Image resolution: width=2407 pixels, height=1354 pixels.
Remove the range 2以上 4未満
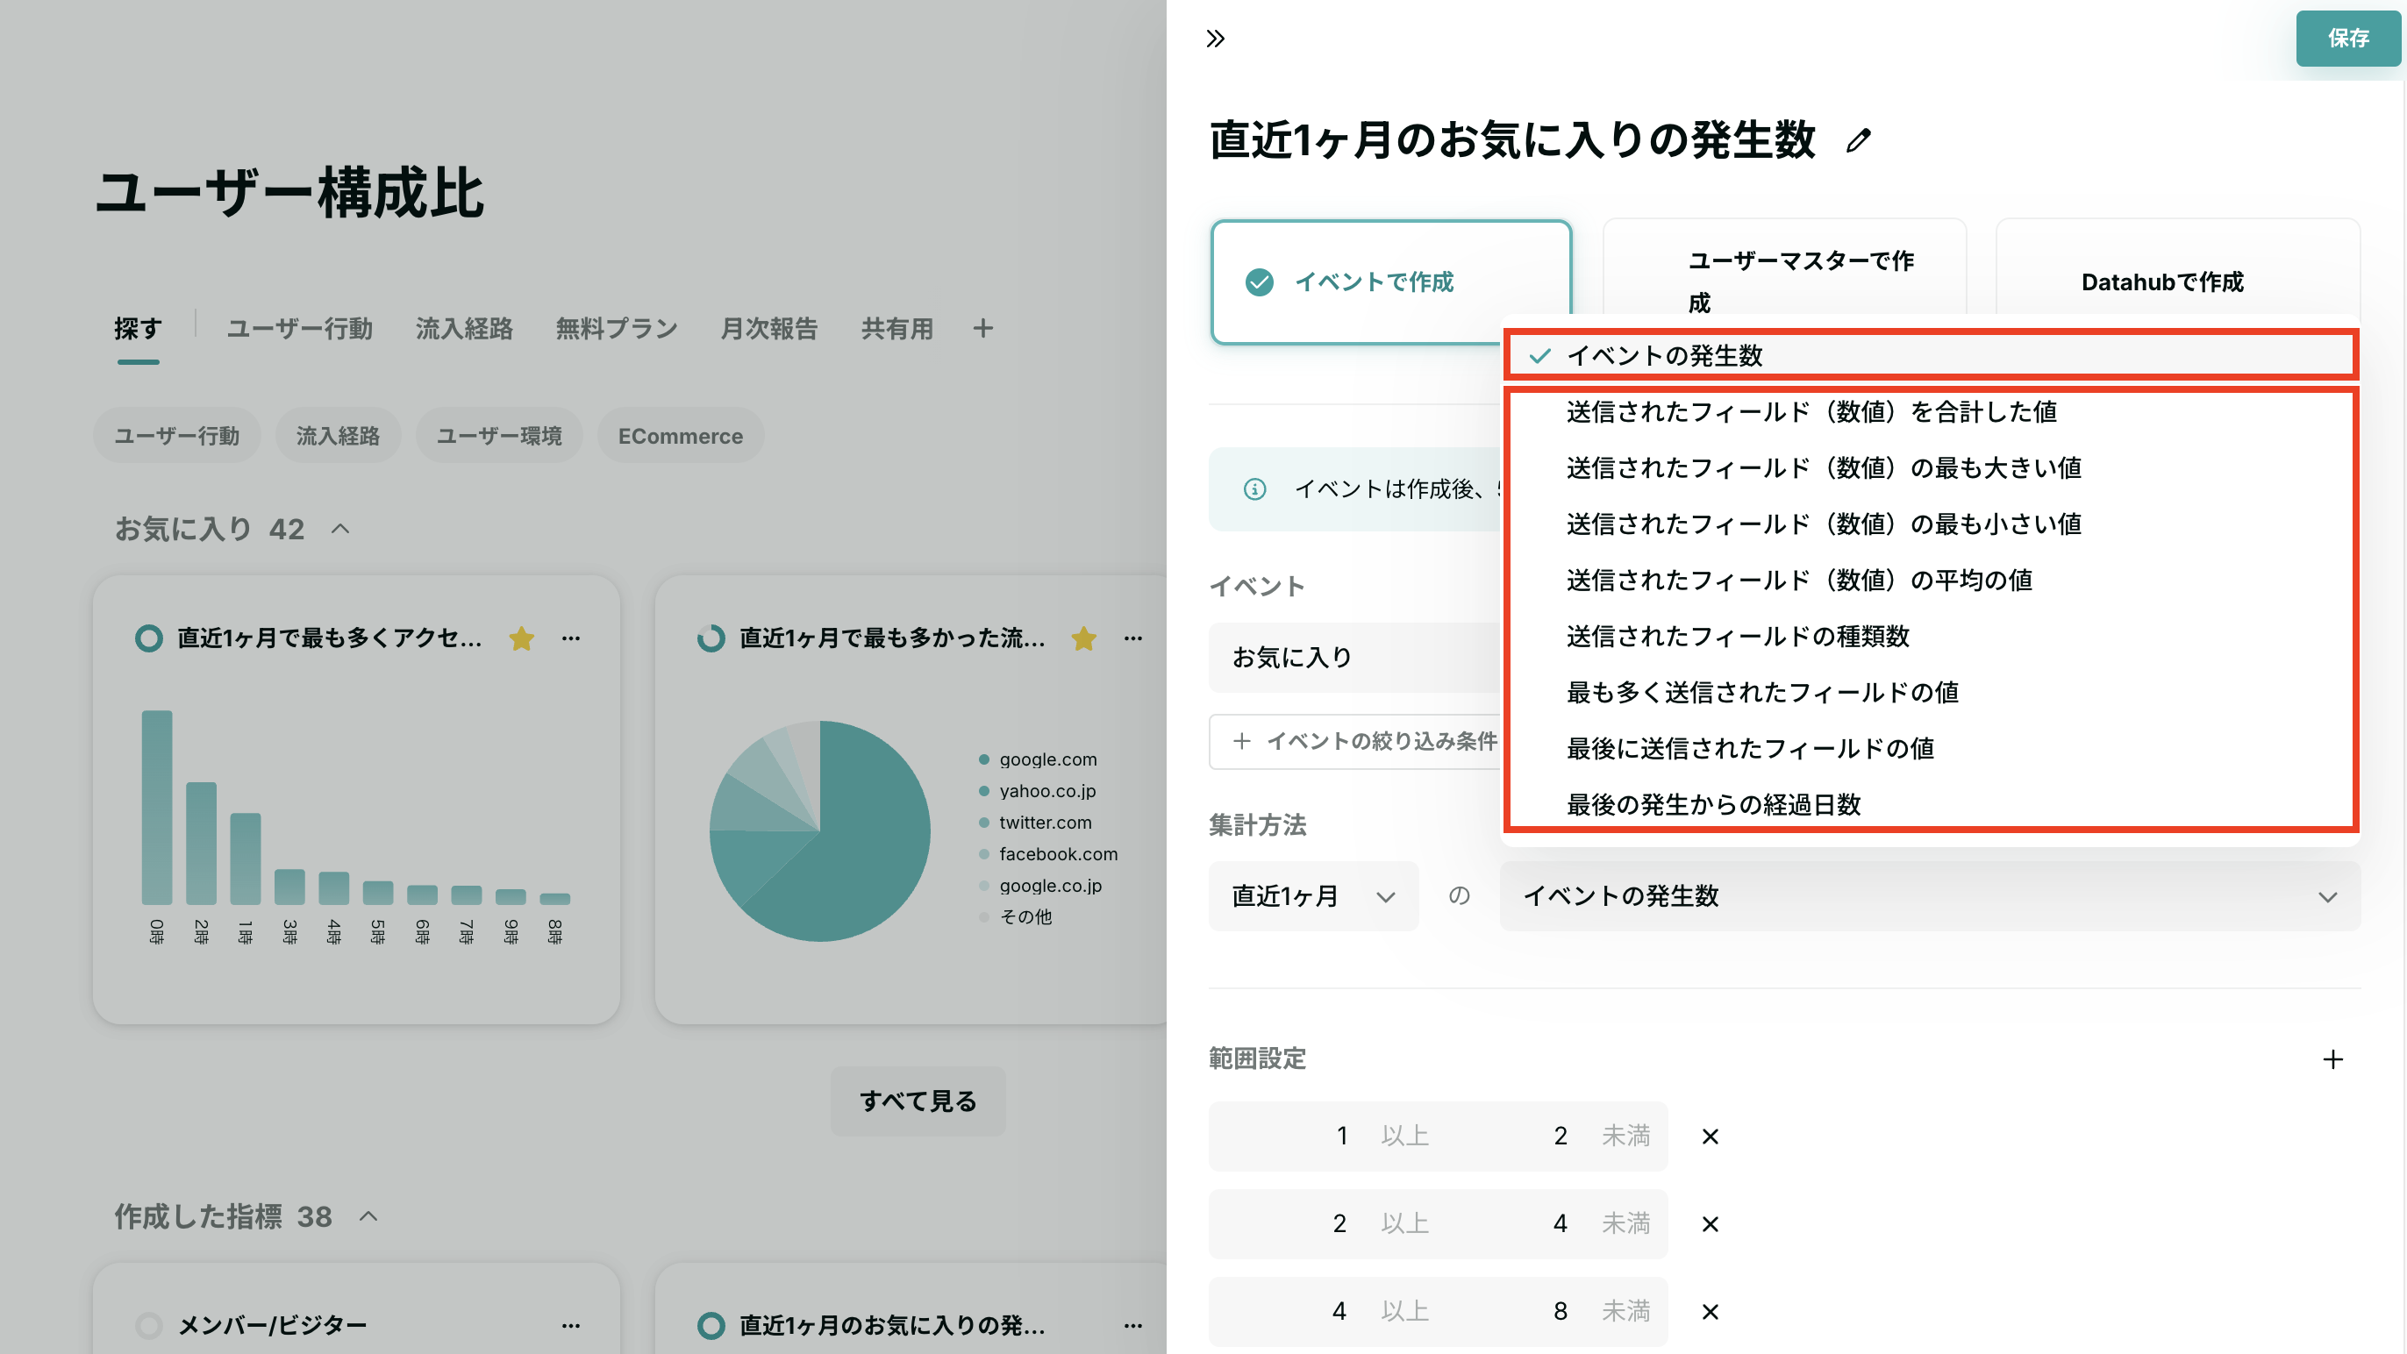pyautogui.click(x=1710, y=1224)
